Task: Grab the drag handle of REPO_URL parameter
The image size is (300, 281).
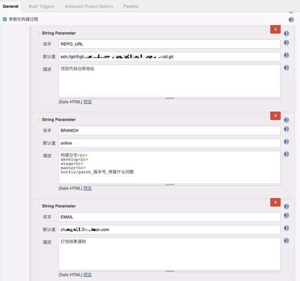Action: tap(38, 33)
